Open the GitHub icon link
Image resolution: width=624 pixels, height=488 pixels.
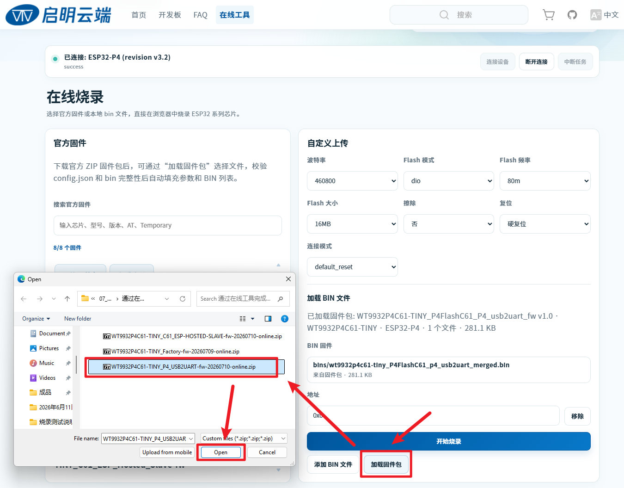pyautogui.click(x=572, y=15)
